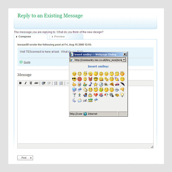This screenshot has height=172, width=172.
Task: Toggle underline text formatting
Action: tap(31, 83)
